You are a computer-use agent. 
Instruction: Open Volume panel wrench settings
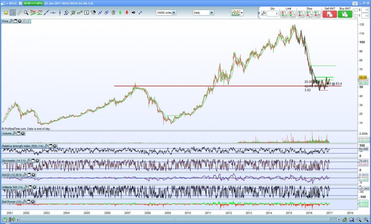14,133
